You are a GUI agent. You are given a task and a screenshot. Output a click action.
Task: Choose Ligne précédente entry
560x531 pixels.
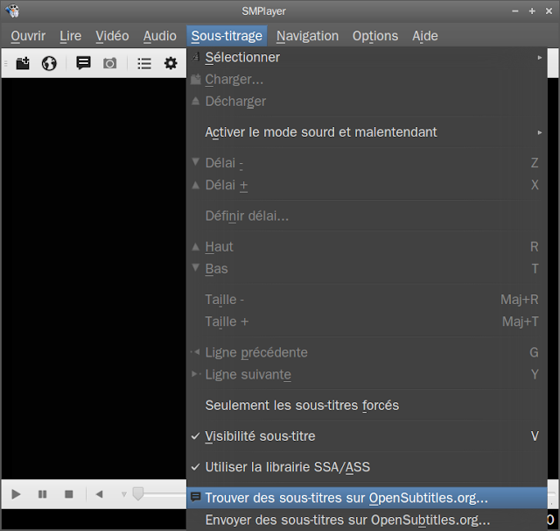tap(367, 352)
